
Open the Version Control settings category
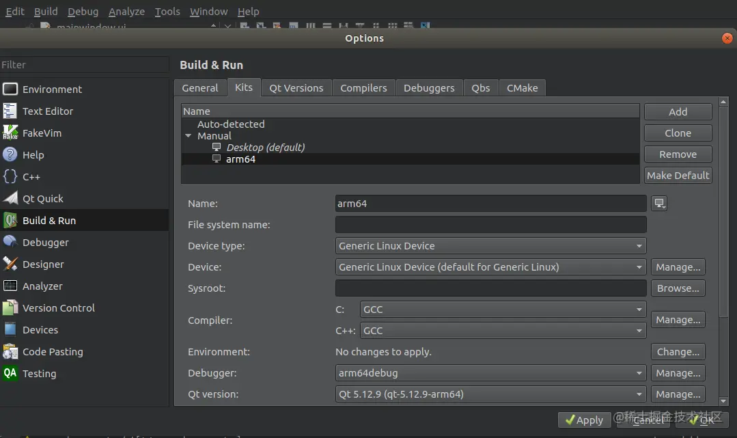point(85,308)
